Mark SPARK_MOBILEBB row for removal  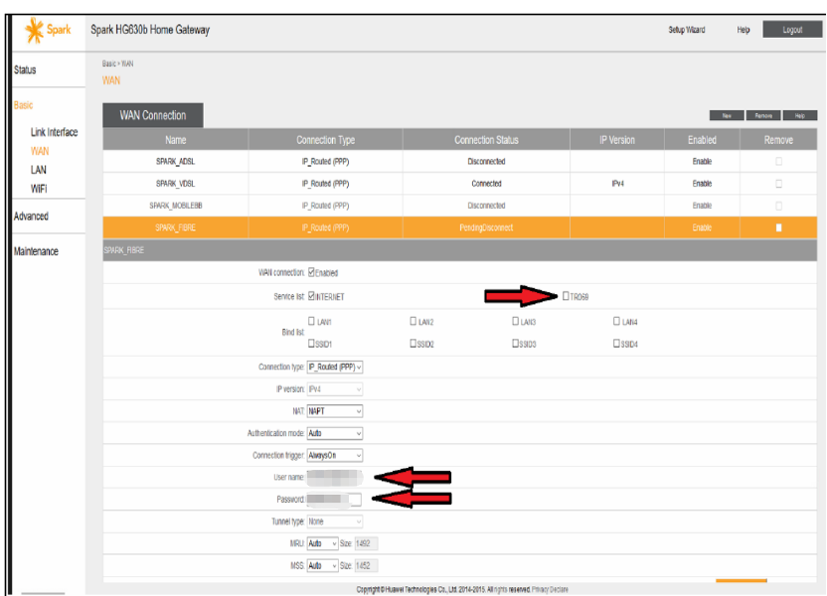(778, 206)
